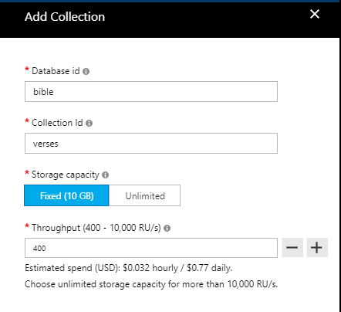Viewport: 341px width, 312px height.
Task: Close the Add Collection panel
Action: pyautogui.click(x=315, y=14)
